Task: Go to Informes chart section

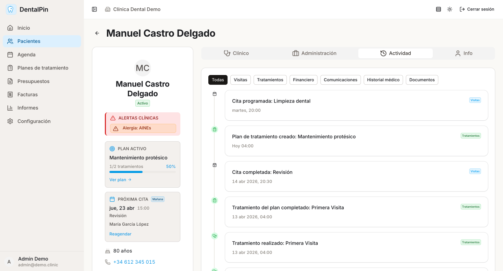Action: [28, 108]
